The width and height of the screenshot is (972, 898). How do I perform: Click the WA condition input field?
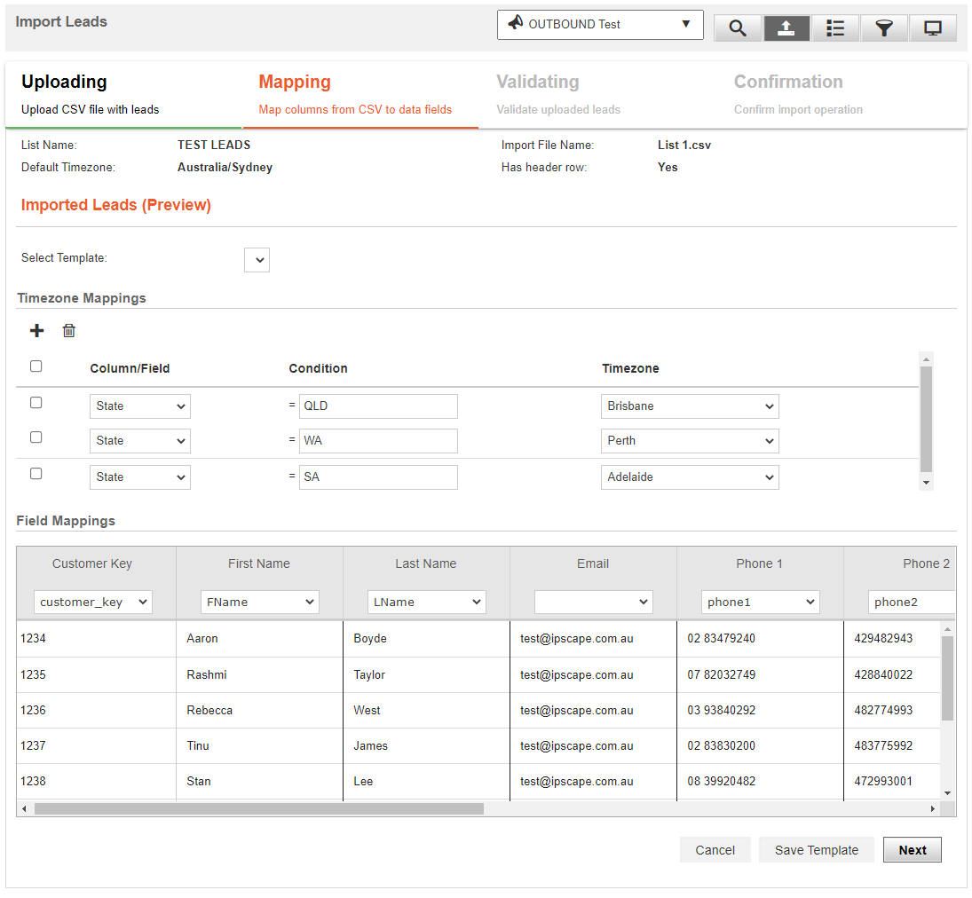click(x=378, y=441)
